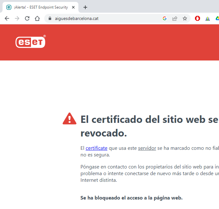This screenshot has width=219, height=209.
Task: Reload the current page
Action: (x=27, y=18)
